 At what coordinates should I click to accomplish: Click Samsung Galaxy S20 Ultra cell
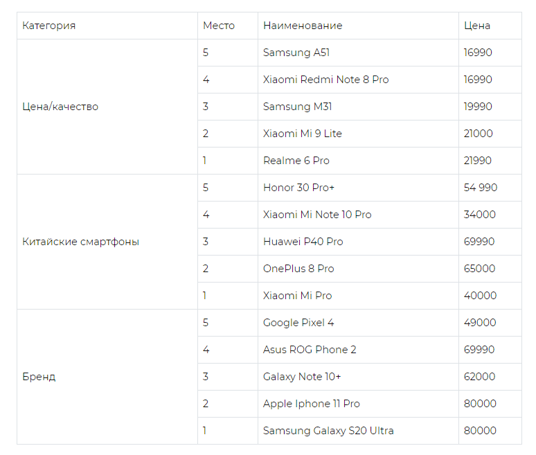click(x=358, y=431)
